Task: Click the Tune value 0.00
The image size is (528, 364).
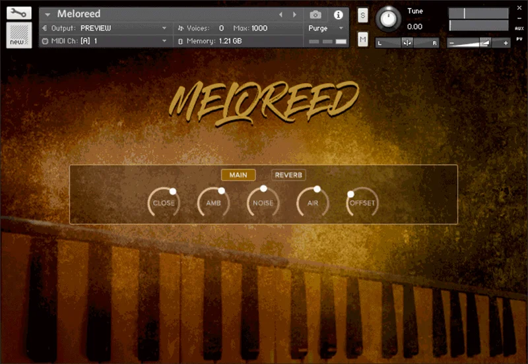Action: coord(414,26)
